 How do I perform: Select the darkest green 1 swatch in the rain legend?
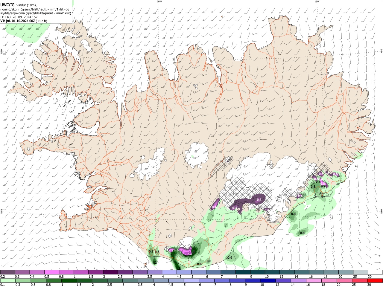(x=69, y=281)
